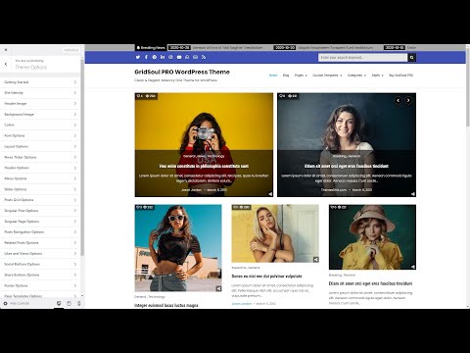The image size is (470, 353).
Task: Expand Singular Page Options section
Action: pos(40,222)
